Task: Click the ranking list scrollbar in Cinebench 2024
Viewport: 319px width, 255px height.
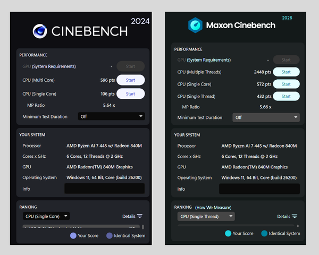Action: pyautogui.click(x=143, y=226)
